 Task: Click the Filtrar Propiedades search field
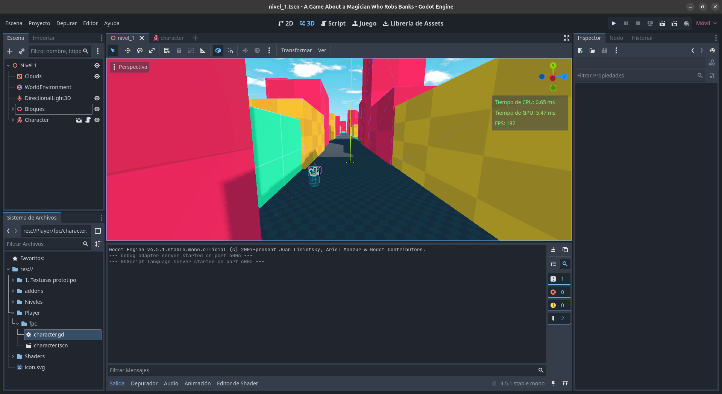636,76
